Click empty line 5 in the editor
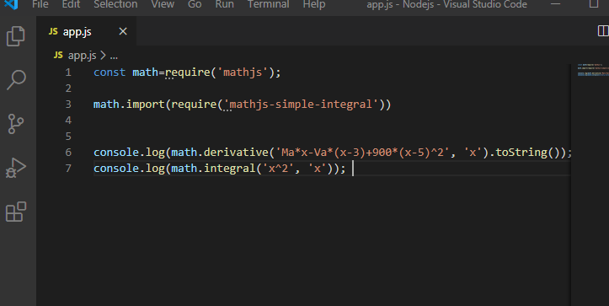Screen dimensions: 609x306 (x=332, y=136)
